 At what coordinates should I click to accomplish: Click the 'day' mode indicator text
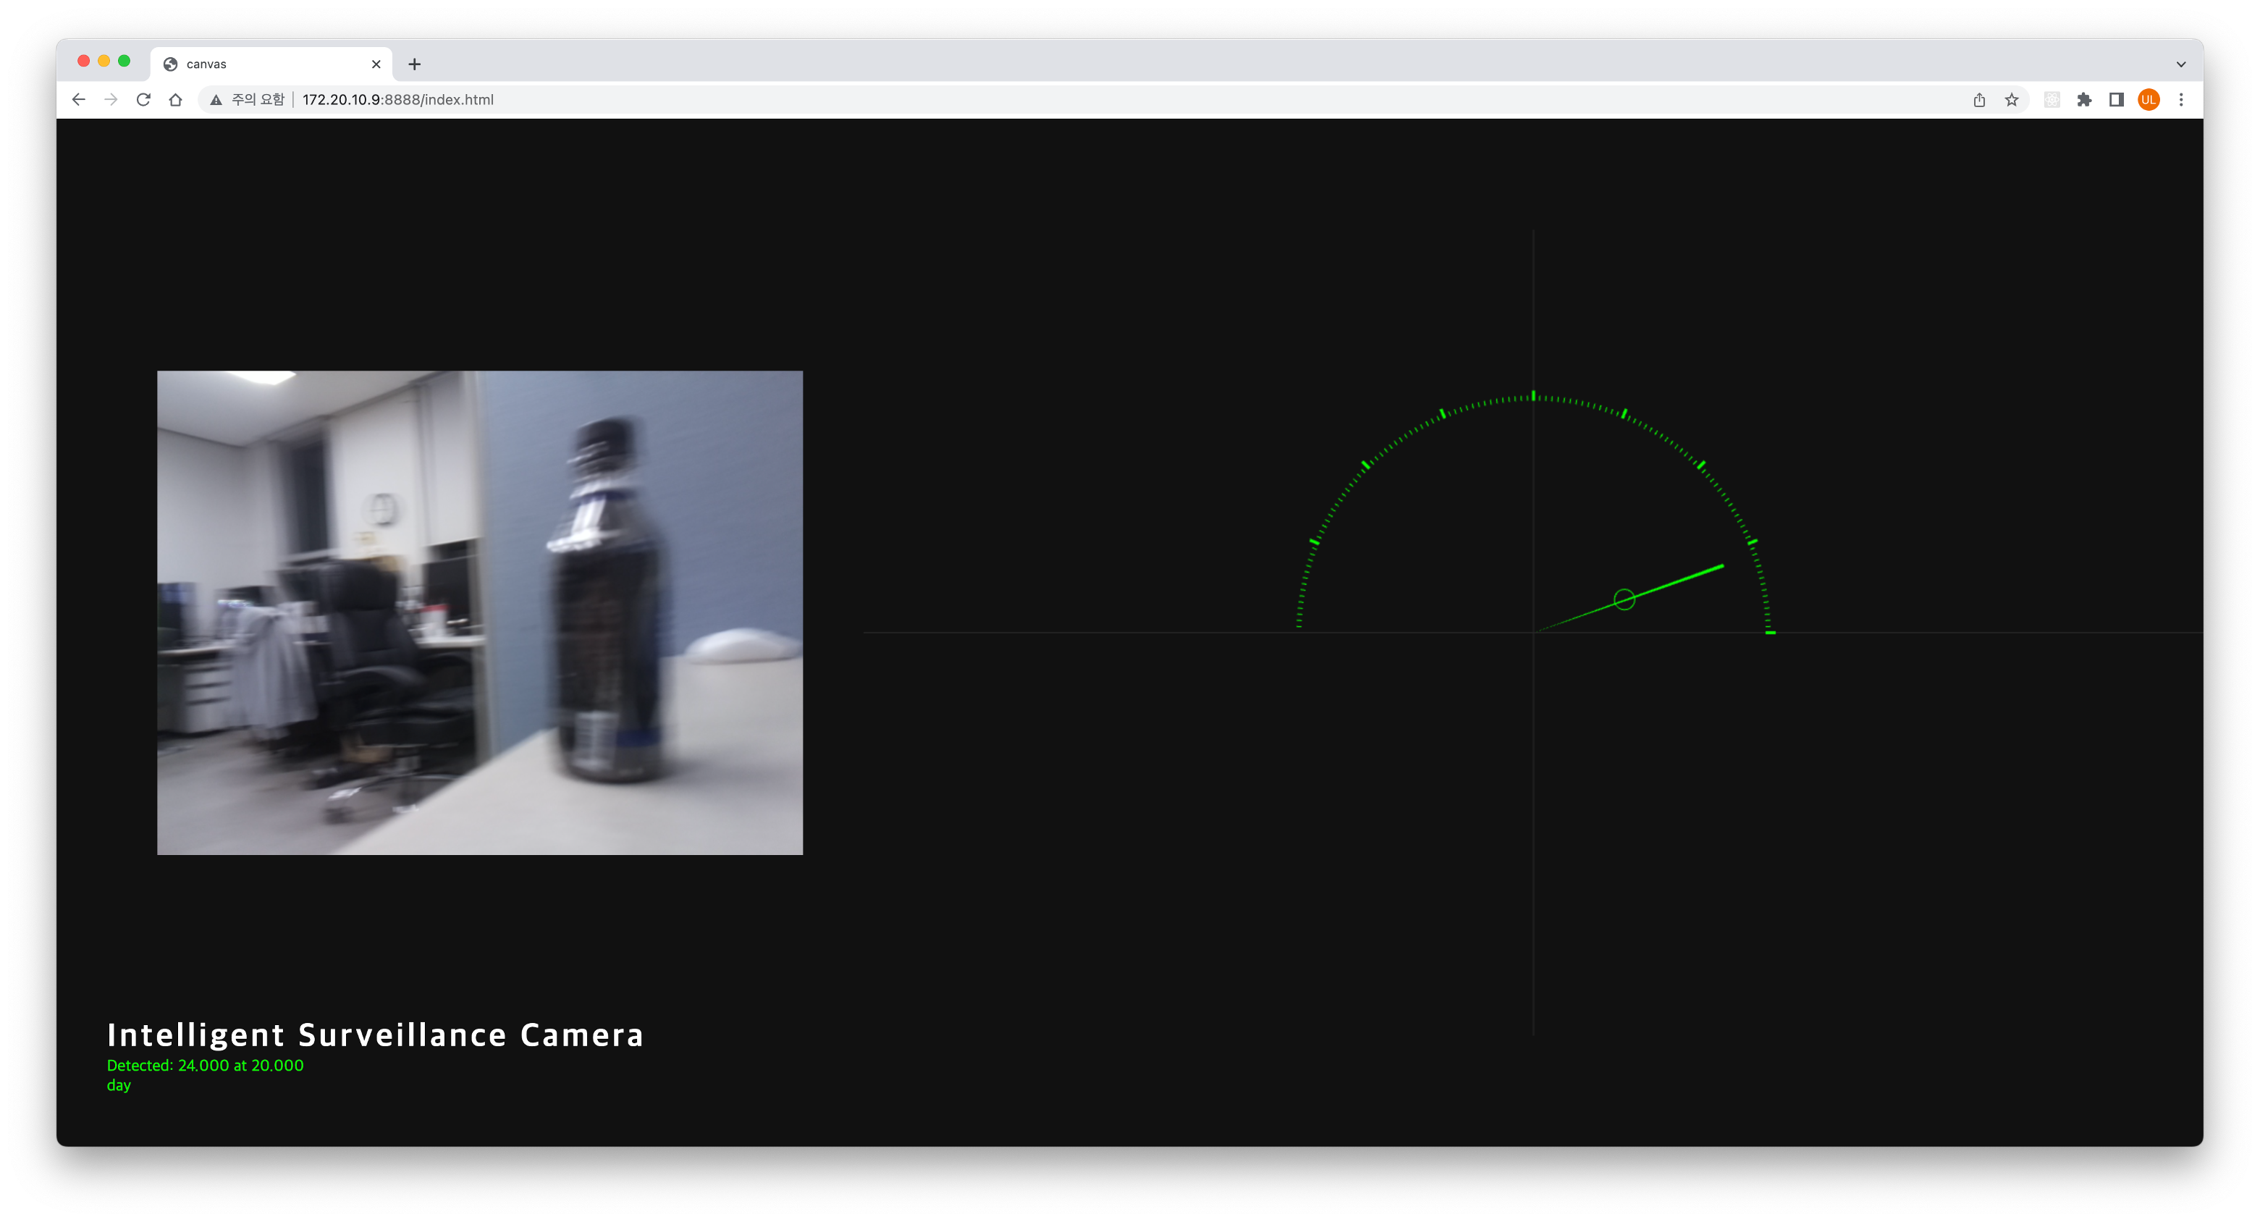119,1085
